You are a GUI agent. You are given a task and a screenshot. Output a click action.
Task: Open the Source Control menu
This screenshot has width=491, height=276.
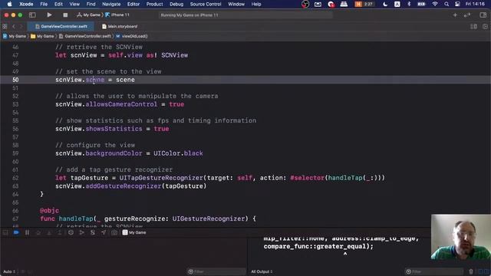click(206, 4)
